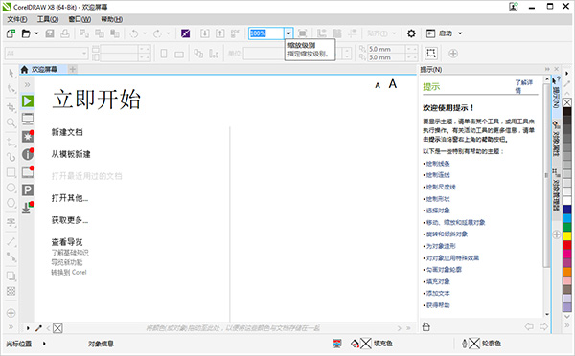The width and height of the screenshot is (575, 356).
Task: Open the 工具(O) menu
Action: (48, 19)
